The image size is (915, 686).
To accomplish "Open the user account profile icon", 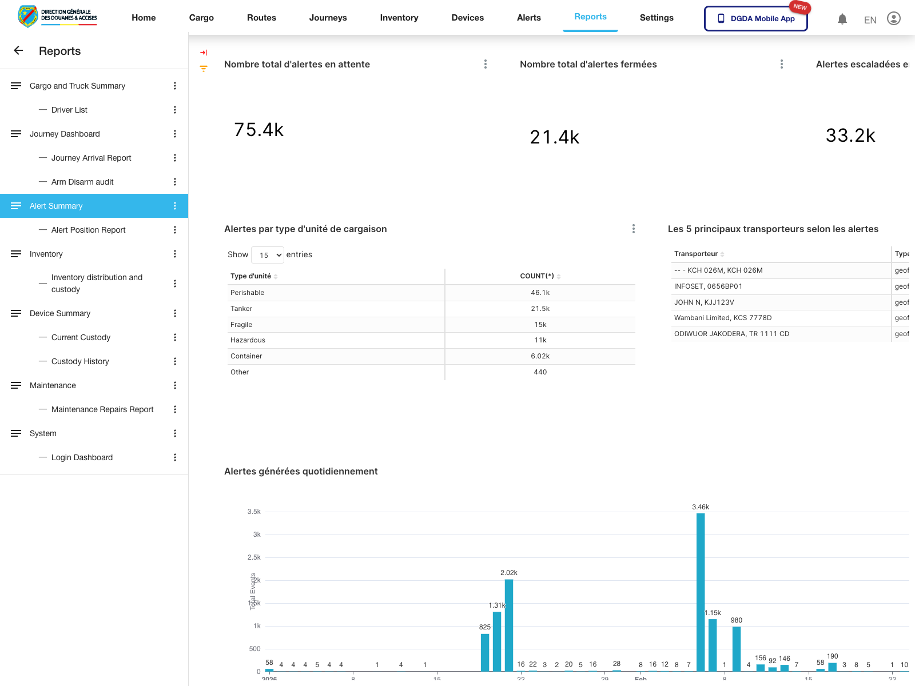I will point(893,19).
